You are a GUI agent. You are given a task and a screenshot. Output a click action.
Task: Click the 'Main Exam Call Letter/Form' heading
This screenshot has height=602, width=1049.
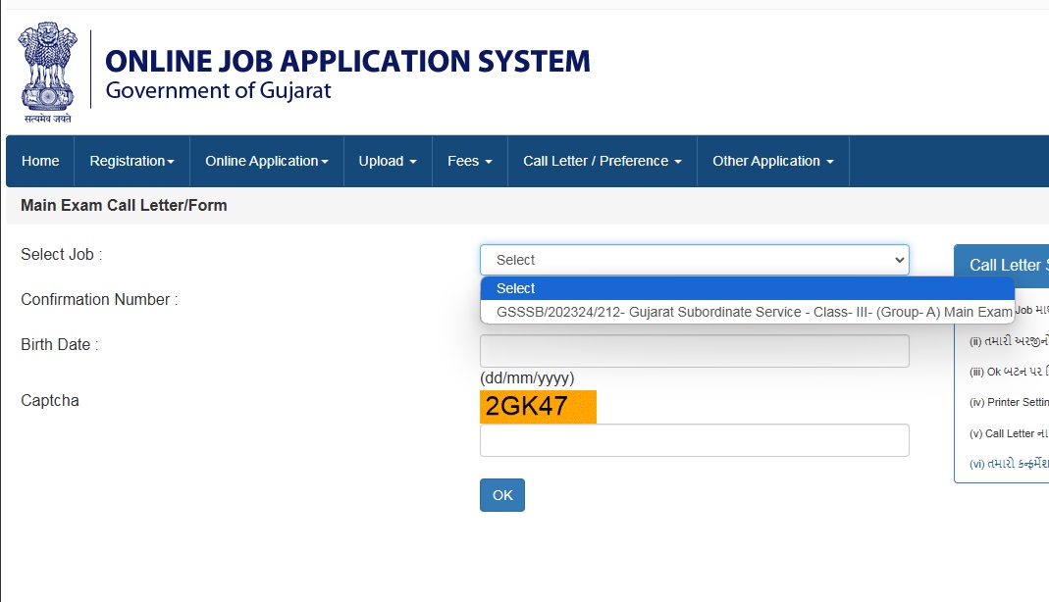(x=124, y=205)
